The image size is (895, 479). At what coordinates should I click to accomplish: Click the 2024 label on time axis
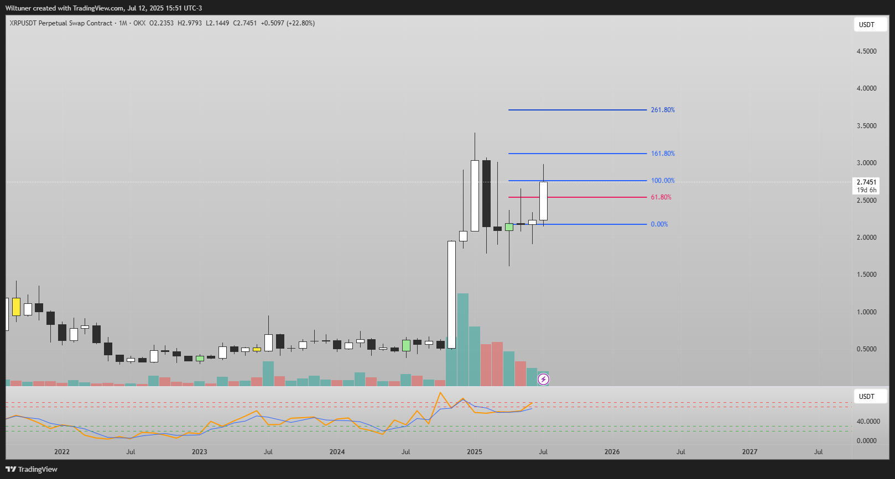(x=337, y=452)
